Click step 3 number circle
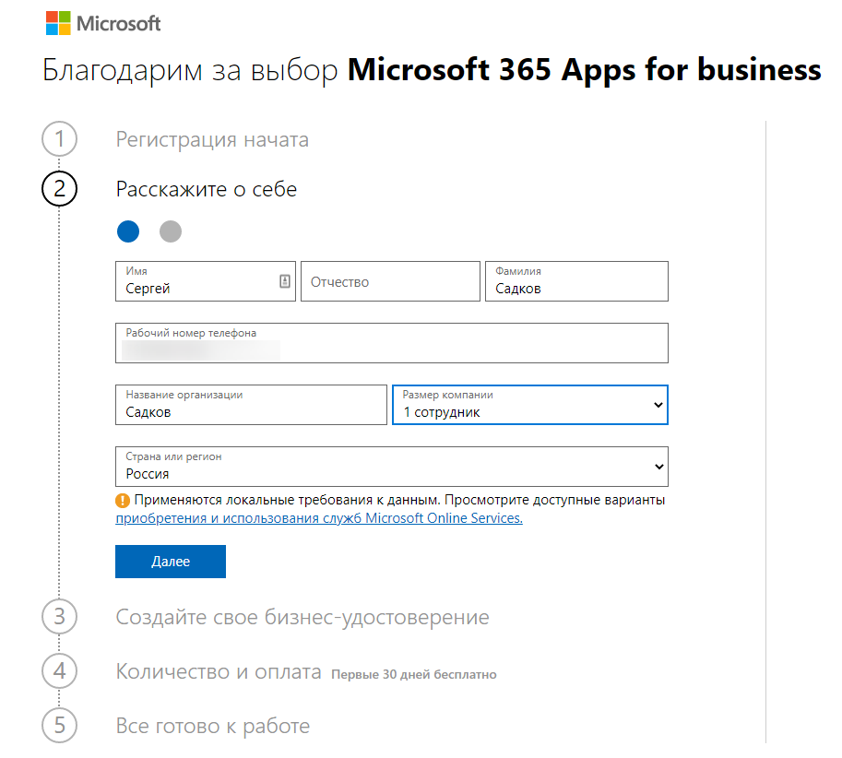Image resolution: width=842 pixels, height=758 pixels. point(60,617)
